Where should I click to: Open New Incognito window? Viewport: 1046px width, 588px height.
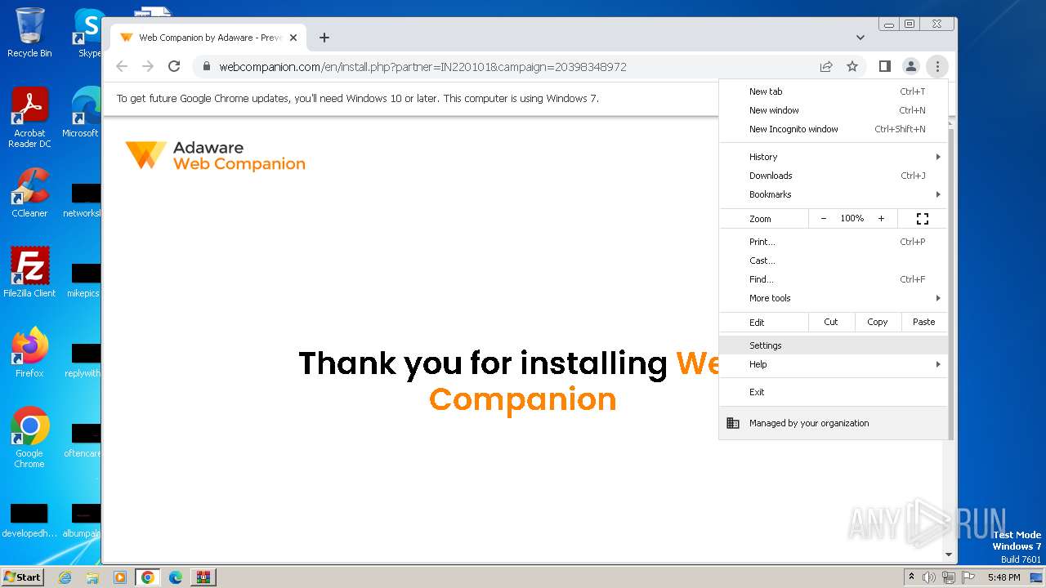pos(834,129)
